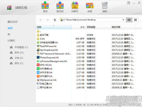Viewport: 142px width, 107px height.
Task: Click the WPS文字 blue icon
Action: 38,72
